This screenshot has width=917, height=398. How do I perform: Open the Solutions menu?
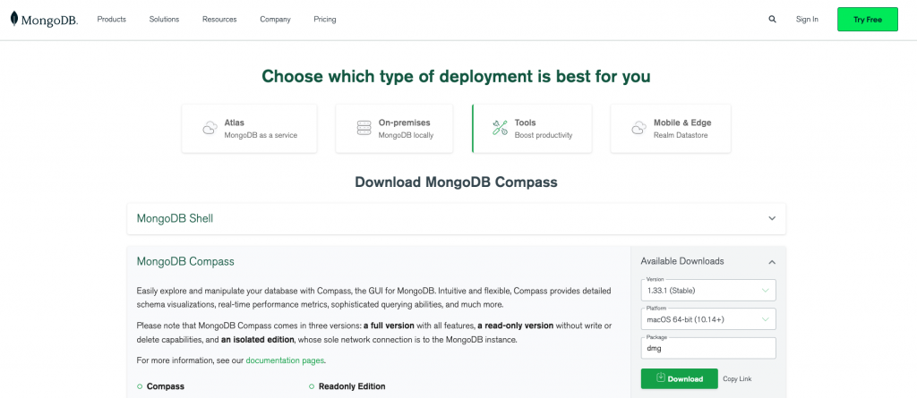(164, 20)
